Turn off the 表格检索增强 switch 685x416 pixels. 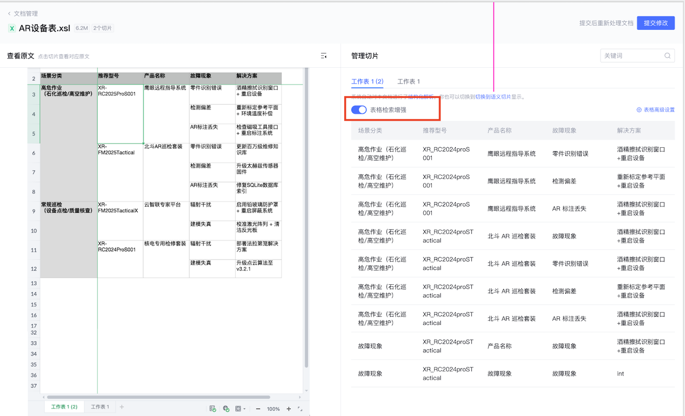pyautogui.click(x=359, y=110)
